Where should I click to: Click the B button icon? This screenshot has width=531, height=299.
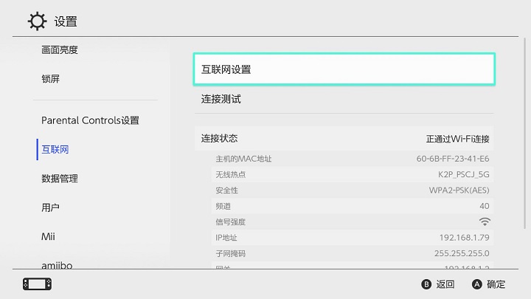pyautogui.click(x=426, y=284)
